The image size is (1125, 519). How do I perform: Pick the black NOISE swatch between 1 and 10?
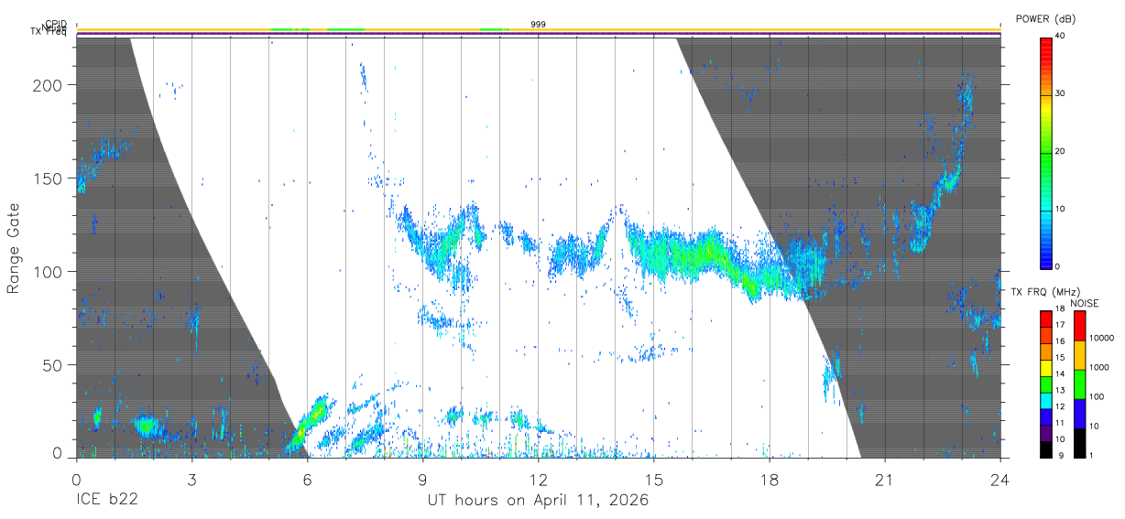coord(1079,442)
